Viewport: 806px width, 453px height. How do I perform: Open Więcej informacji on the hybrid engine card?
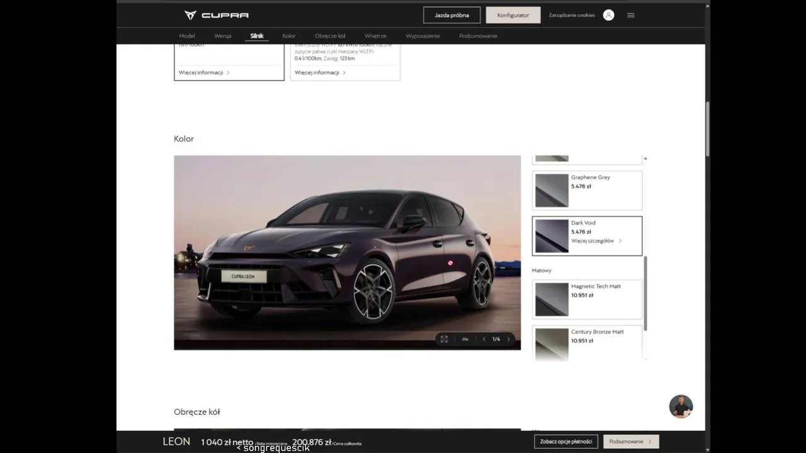click(x=320, y=72)
